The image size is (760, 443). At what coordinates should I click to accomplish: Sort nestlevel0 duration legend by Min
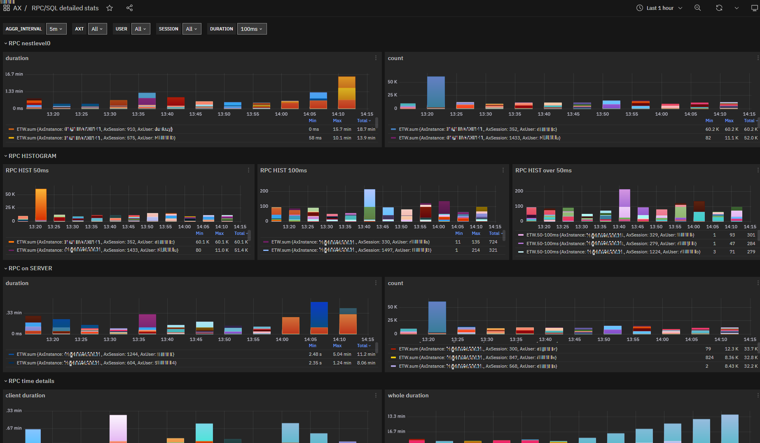313,121
